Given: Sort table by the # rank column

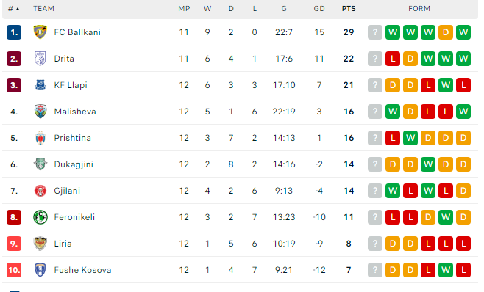Looking at the screenshot, I should (x=13, y=9).
